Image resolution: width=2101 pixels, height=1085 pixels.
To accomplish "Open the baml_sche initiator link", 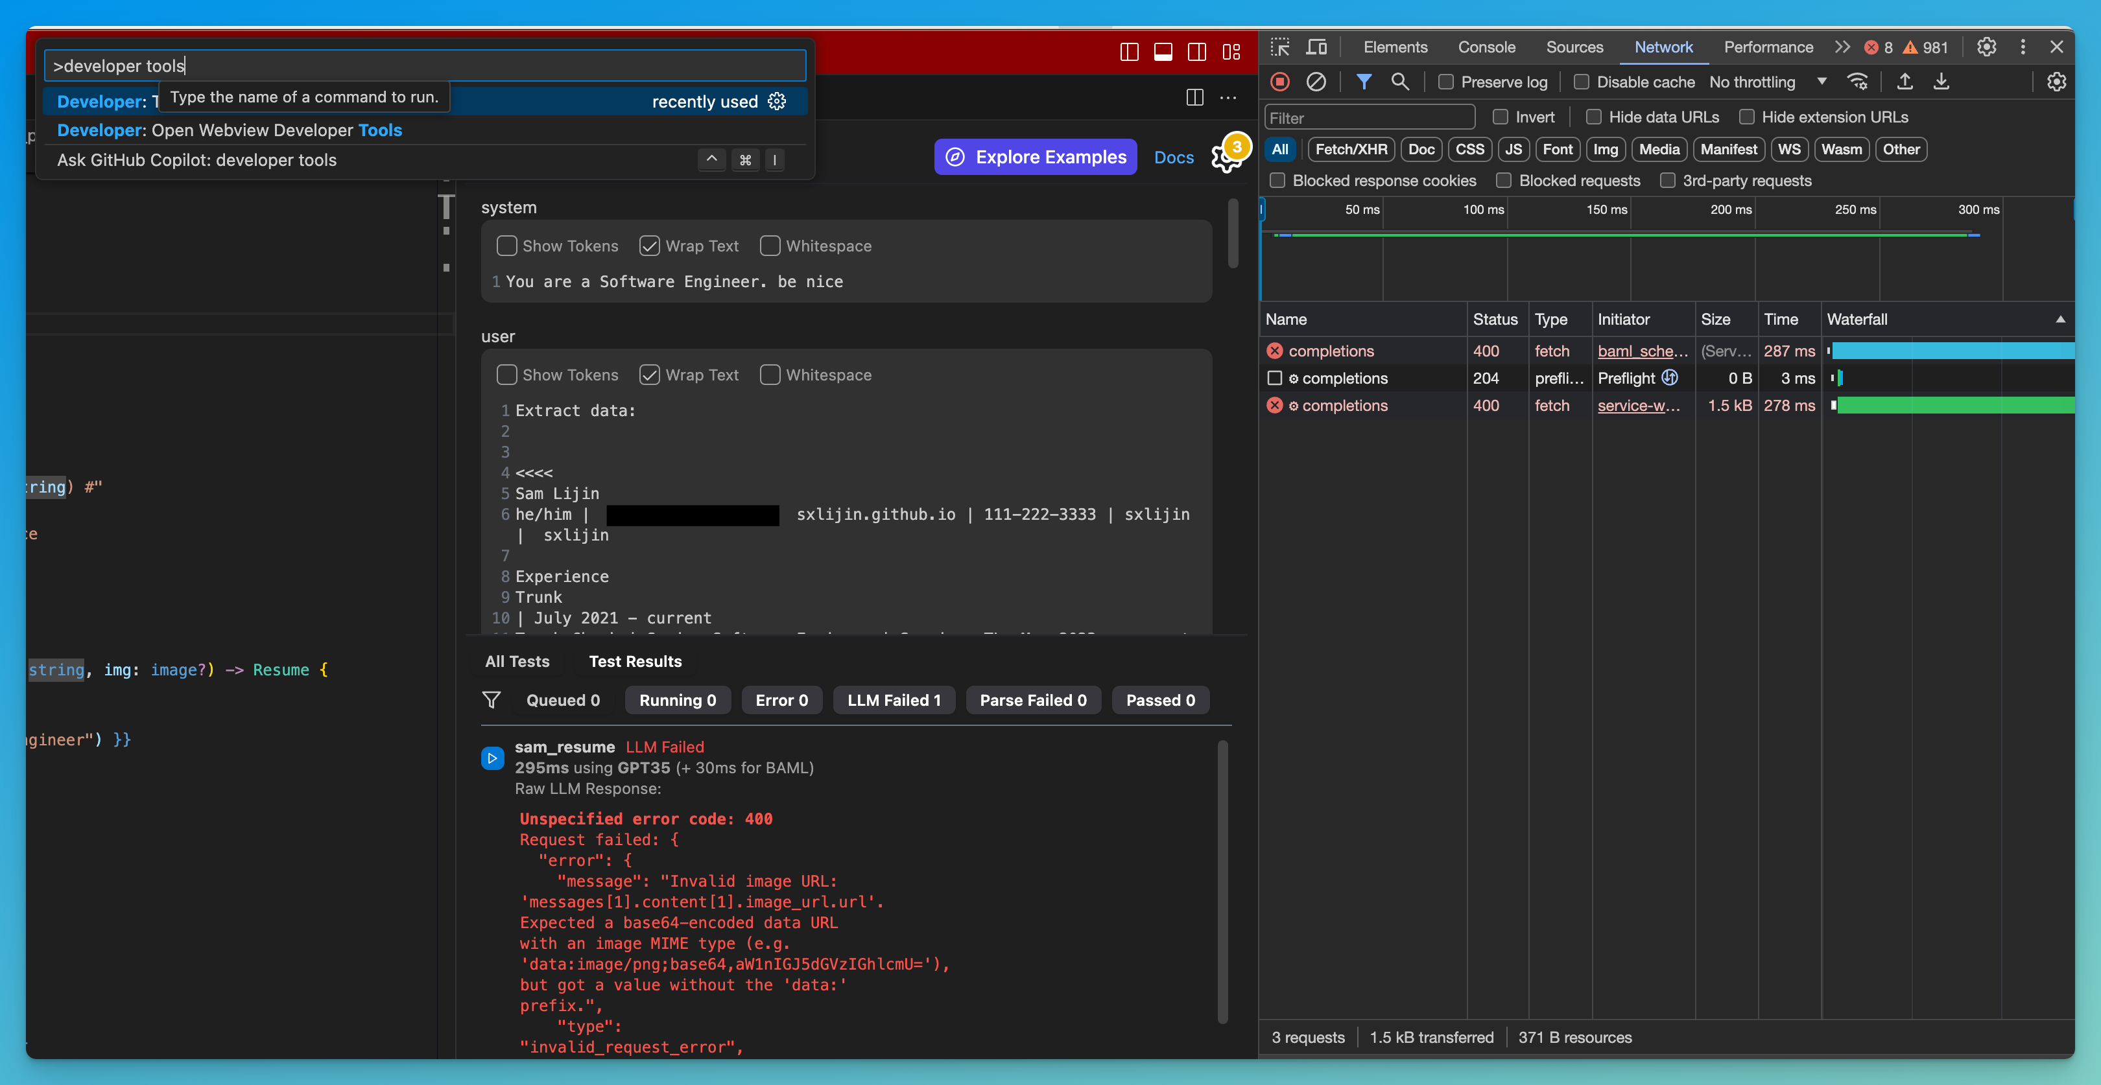I will pyautogui.click(x=1643, y=351).
